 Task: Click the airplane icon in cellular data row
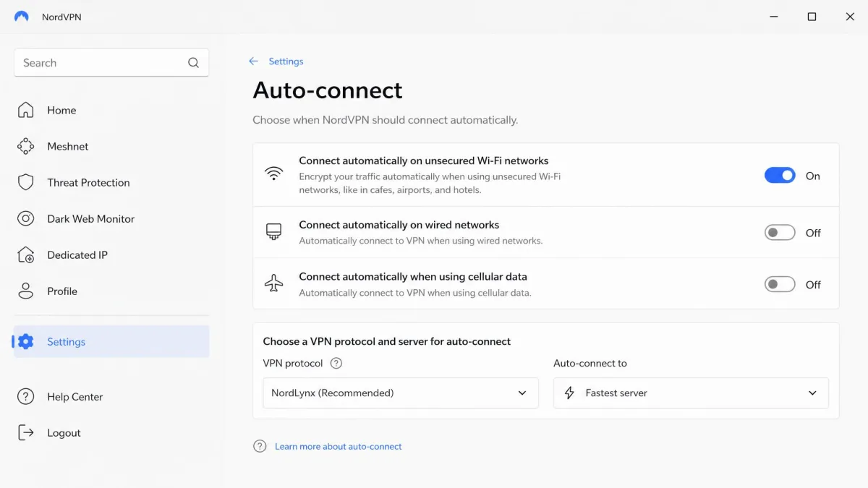[273, 284]
